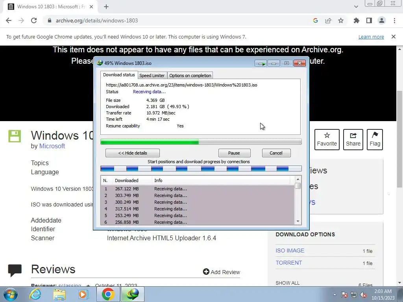Open the Chrome profile avatar

click(382, 20)
